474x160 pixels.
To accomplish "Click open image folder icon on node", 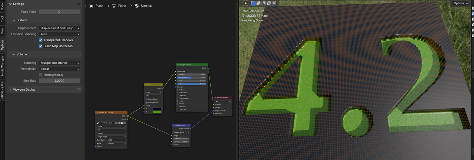I will point(121,123).
